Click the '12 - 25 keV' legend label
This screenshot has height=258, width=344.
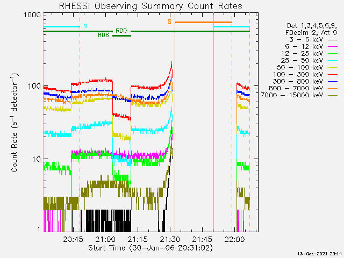(x=302, y=54)
